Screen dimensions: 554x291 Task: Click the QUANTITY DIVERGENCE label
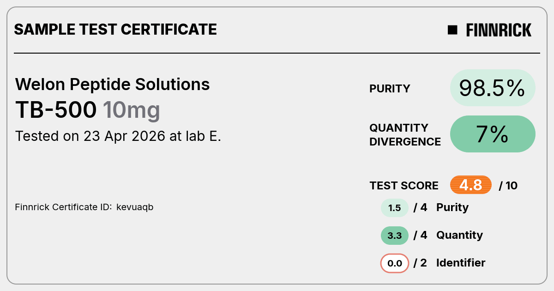(405, 134)
